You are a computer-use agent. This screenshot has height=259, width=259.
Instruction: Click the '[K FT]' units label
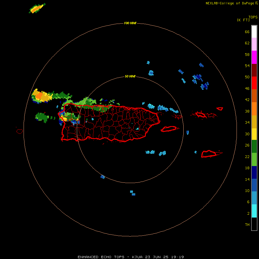pos(243,20)
